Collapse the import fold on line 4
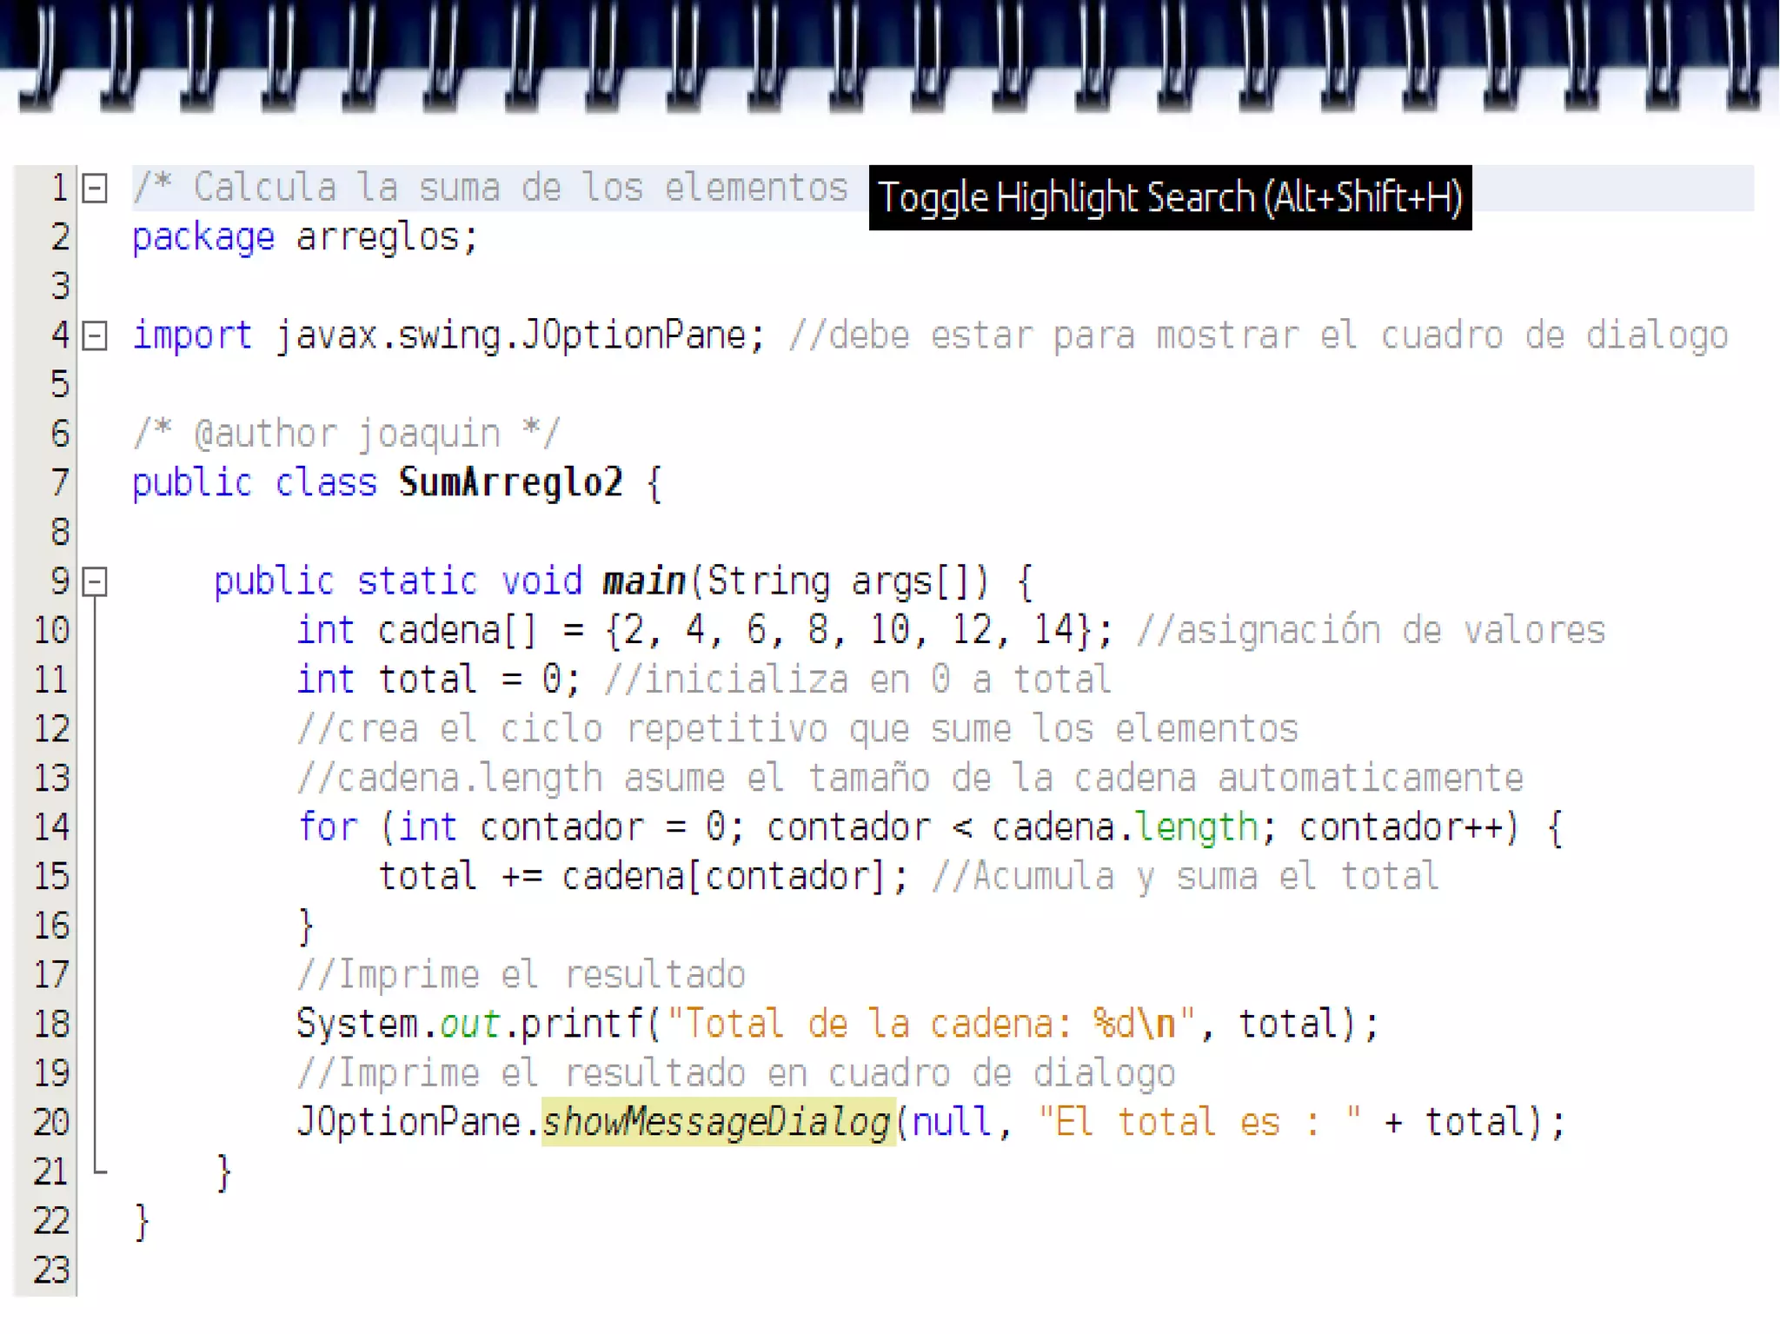This screenshot has height=1334, width=1780. [95, 336]
